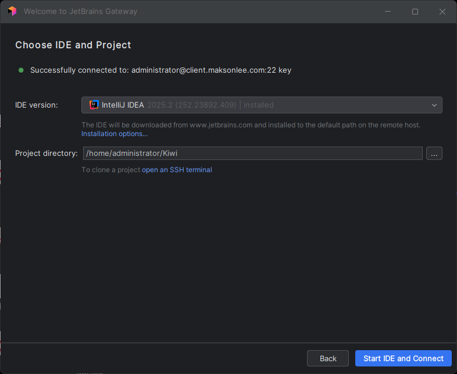The image size is (457, 374).
Task: Click the Welcome to JetBrains Gateway title
Action: click(x=80, y=12)
